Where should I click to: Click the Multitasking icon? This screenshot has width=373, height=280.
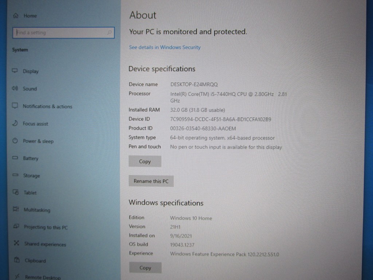pyautogui.click(x=16, y=209)
